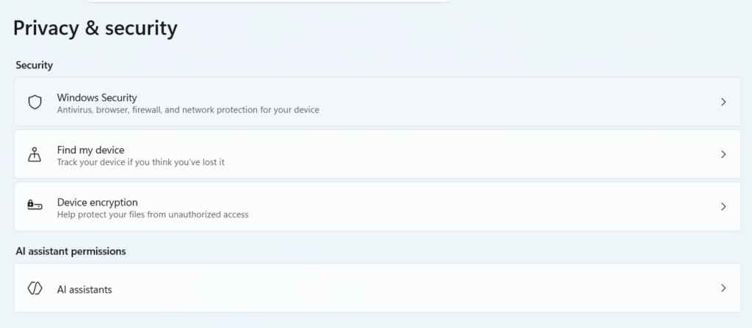This screenshot has width=752, height=328.
Task: Click the Device encryption padlock drive icon
Action: click(x=35, y=206)
